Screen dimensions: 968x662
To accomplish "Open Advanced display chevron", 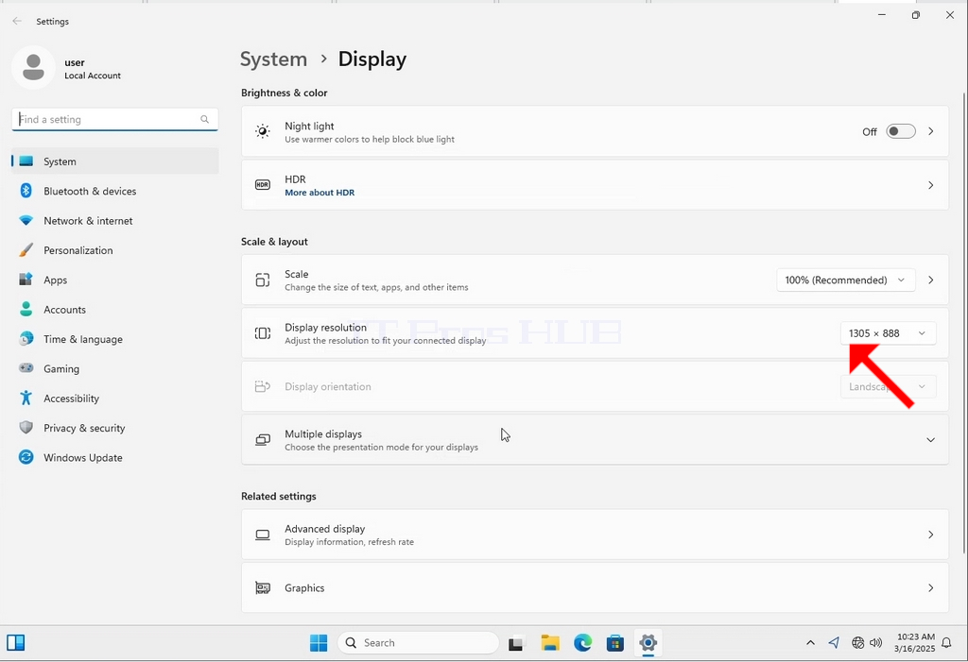I will click(x=930, y=535).
